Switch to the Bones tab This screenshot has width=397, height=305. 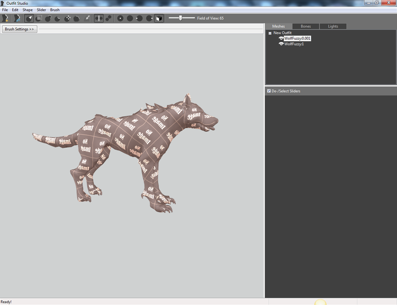pos(305,26)
